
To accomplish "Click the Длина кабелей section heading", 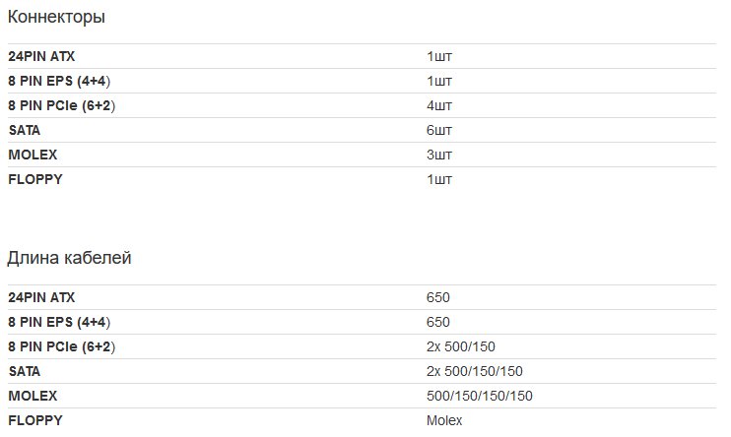I will coord(69,258).
